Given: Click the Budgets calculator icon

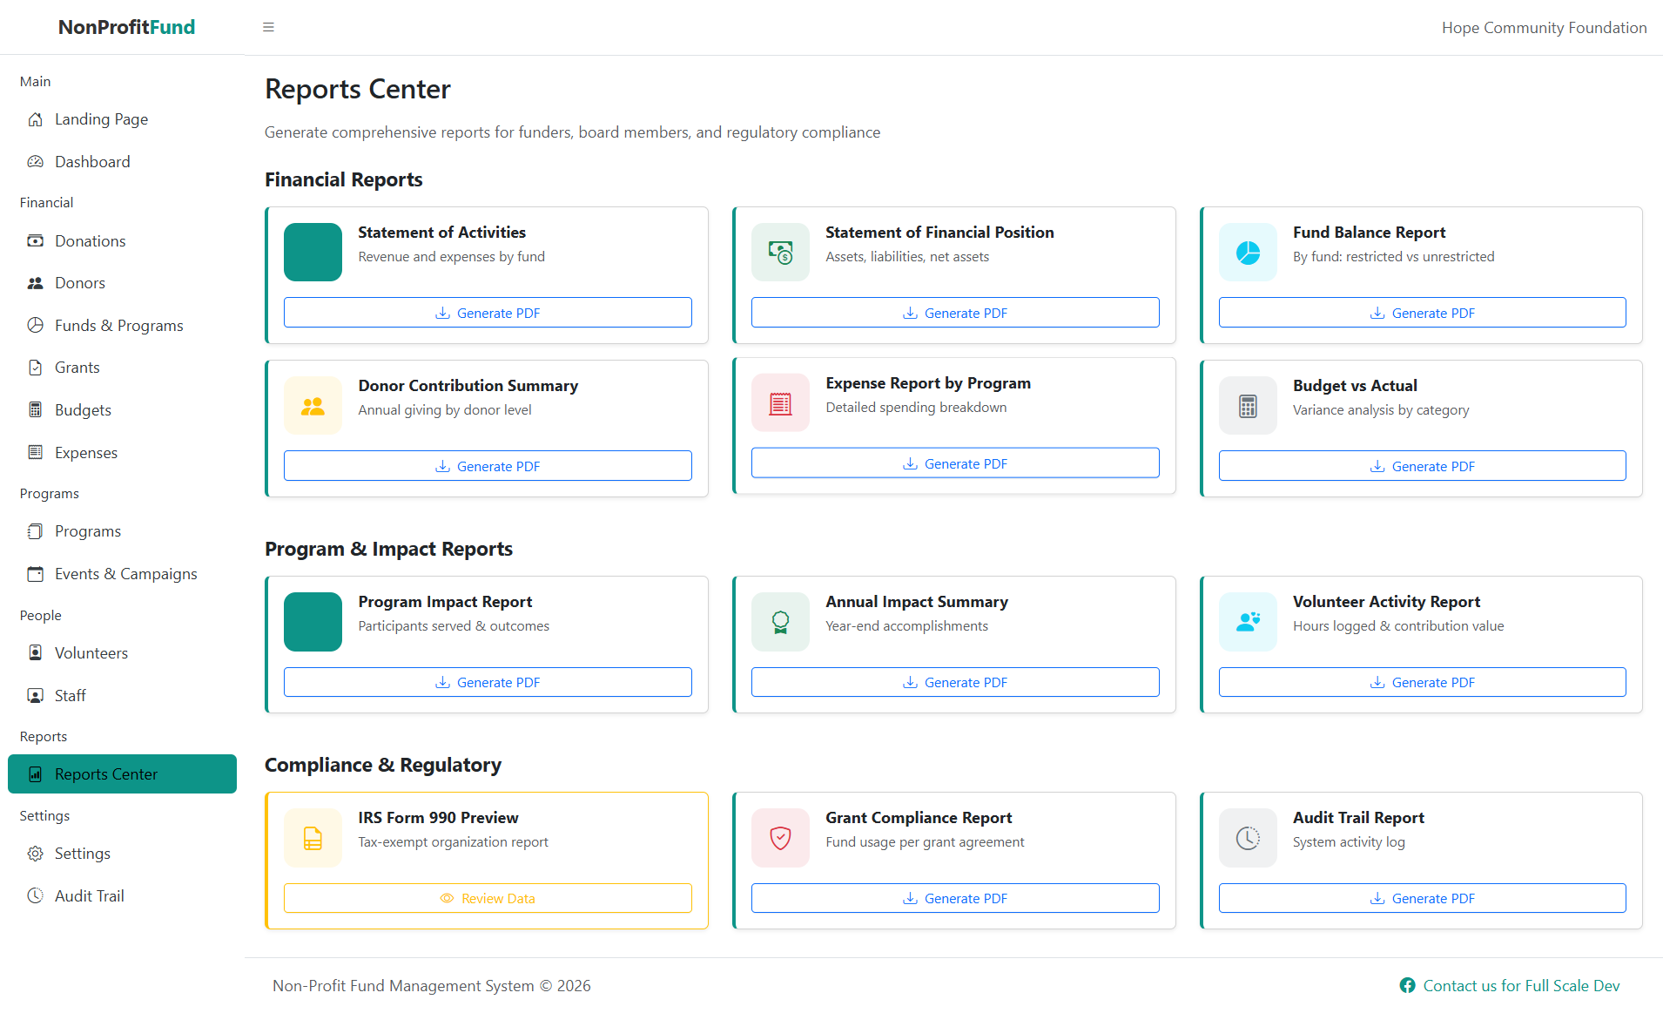Looking at the screenshot, I should coord(35,409).
